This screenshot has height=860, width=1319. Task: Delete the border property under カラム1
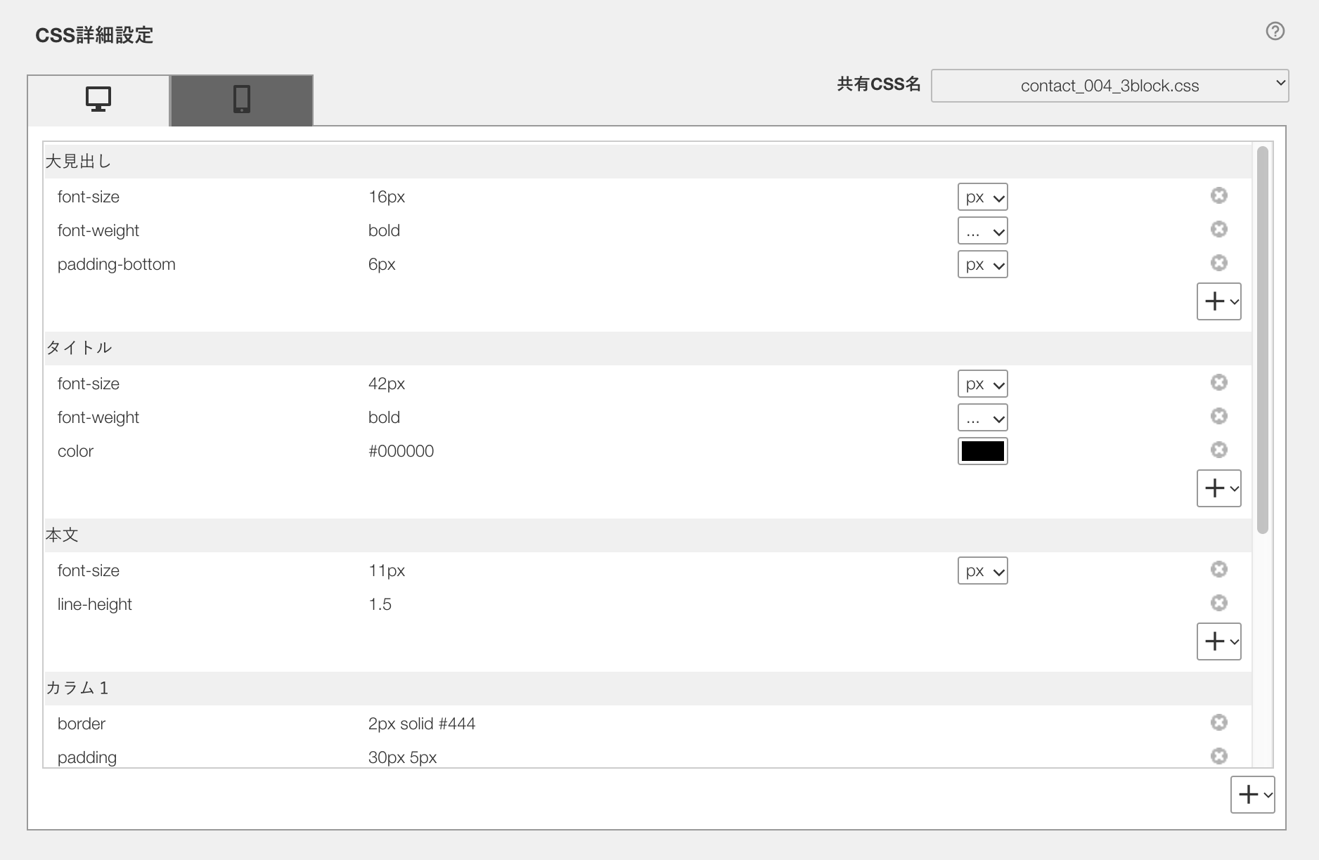(x=1219, y=722)
